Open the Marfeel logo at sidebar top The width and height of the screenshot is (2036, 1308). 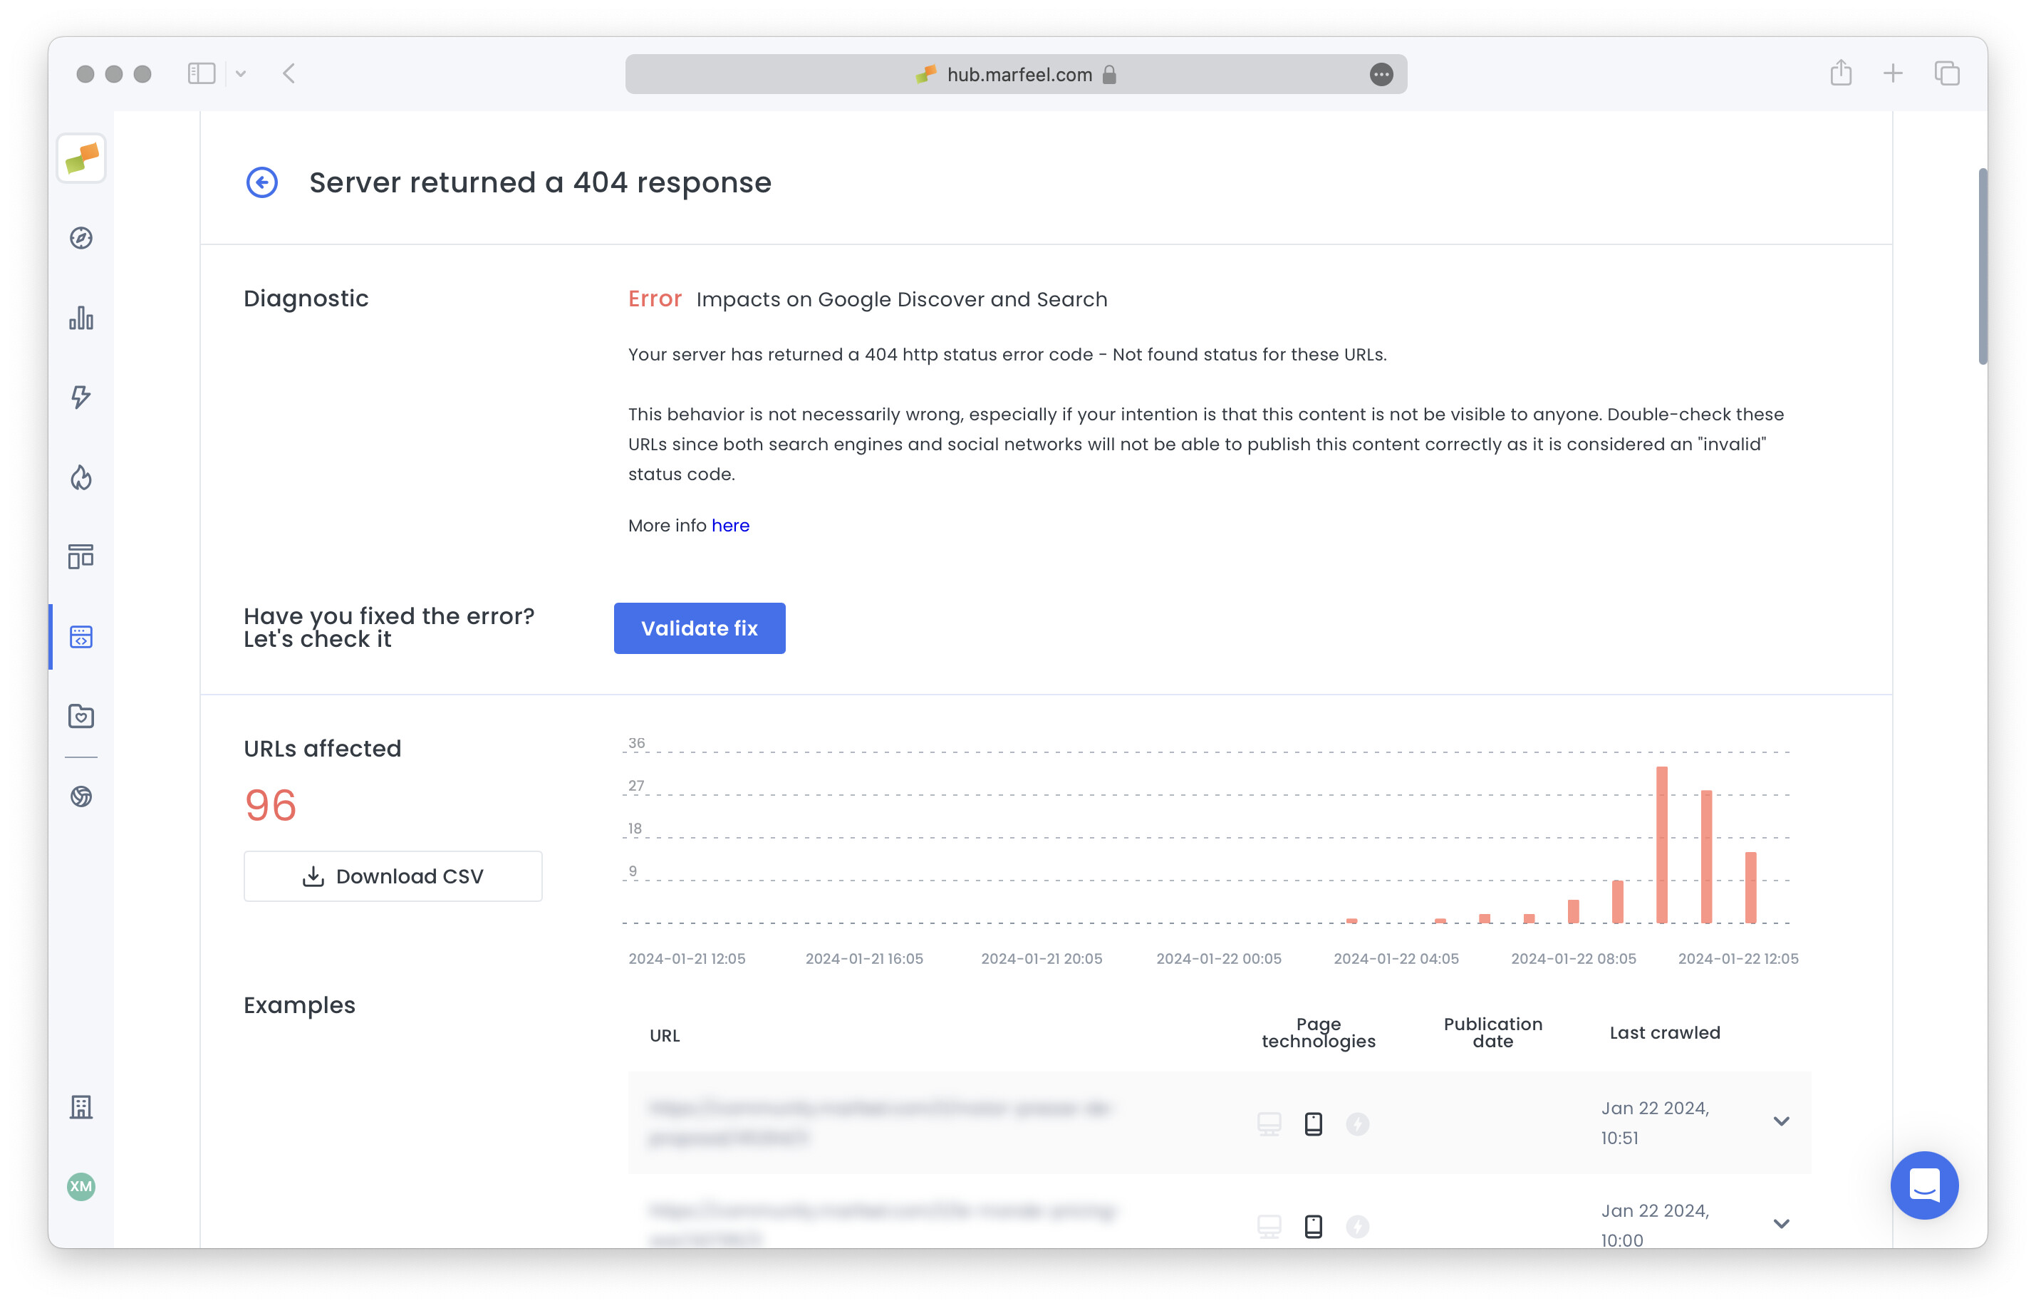coord(80,158)
